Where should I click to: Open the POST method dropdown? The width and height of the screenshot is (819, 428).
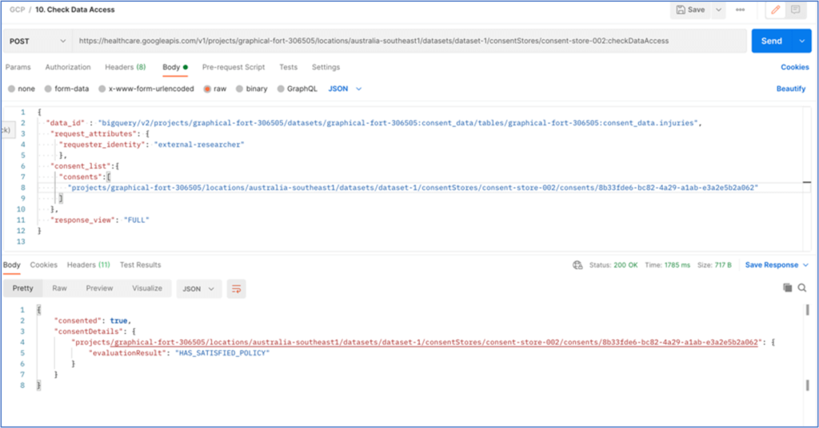point(37,42)
